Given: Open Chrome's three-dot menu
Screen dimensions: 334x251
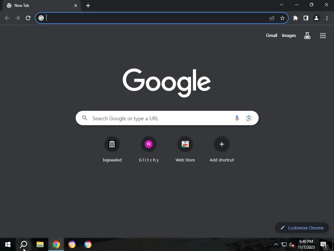Looking at the screenshot, I should click(327, 18).
